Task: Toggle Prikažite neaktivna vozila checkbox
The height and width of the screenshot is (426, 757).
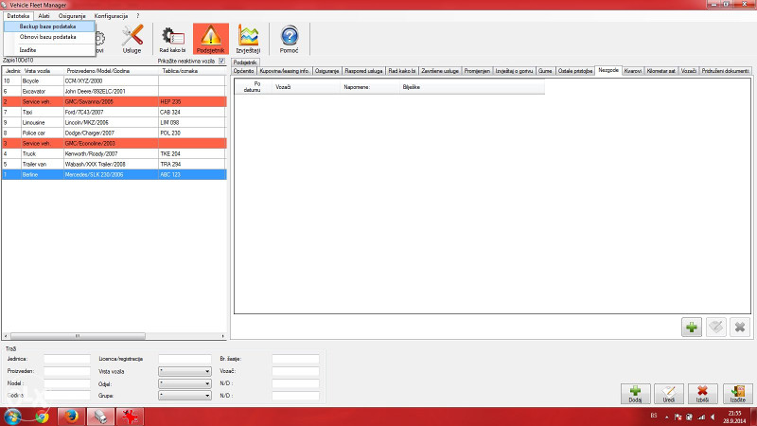Action: 221,61
